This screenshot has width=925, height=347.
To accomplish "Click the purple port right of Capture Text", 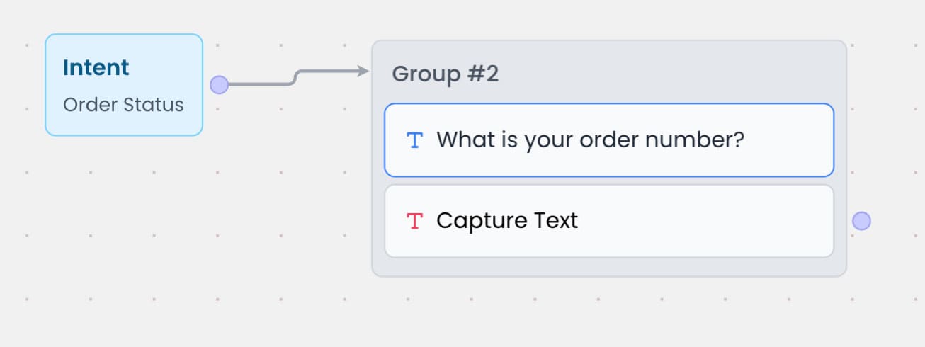I will click(x=861, y=221).
